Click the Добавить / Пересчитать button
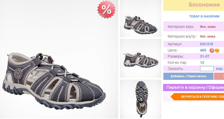The image size is (224, 119). click(x=188, y=76)
